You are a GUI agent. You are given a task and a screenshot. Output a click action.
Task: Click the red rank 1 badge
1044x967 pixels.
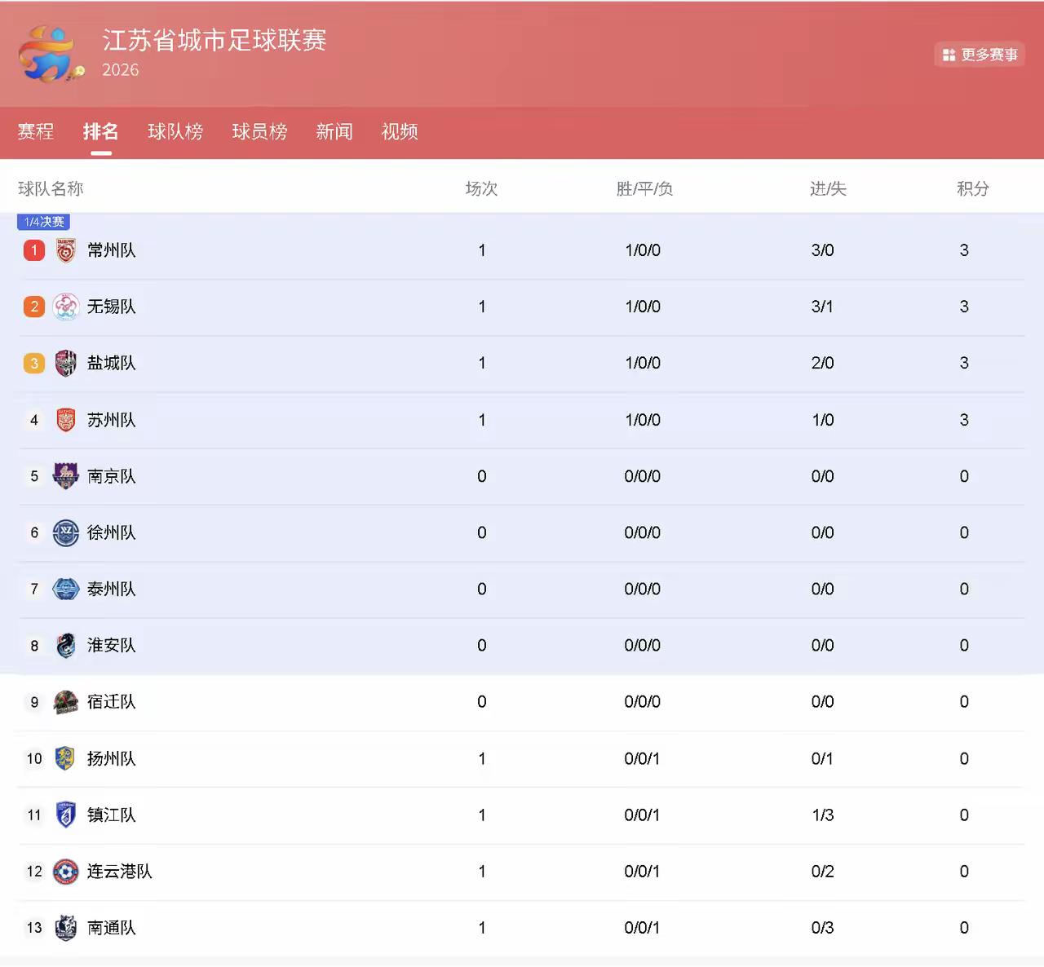tap(34, 250)
